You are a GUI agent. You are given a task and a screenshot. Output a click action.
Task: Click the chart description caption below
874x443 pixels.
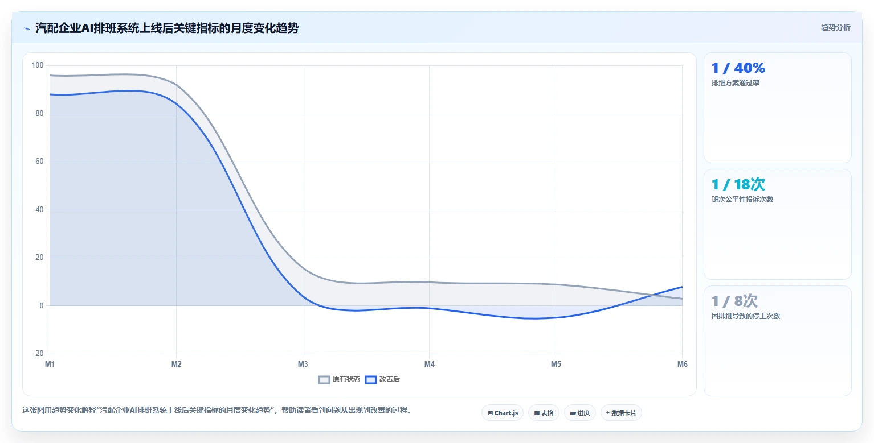click(x=217, y=410)
